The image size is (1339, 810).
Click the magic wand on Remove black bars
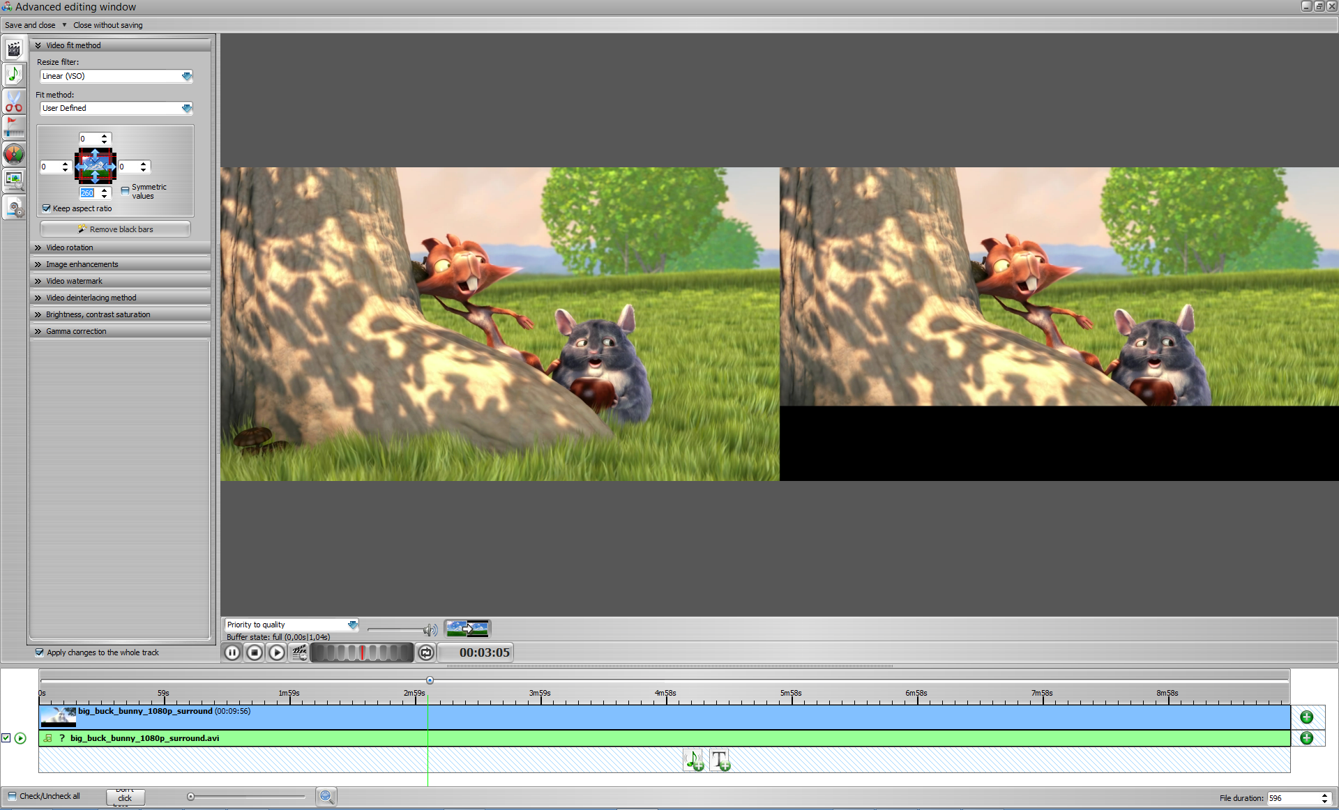pos(82,229)
